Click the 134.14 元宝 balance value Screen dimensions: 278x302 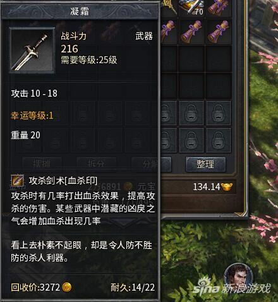(207, 187)
